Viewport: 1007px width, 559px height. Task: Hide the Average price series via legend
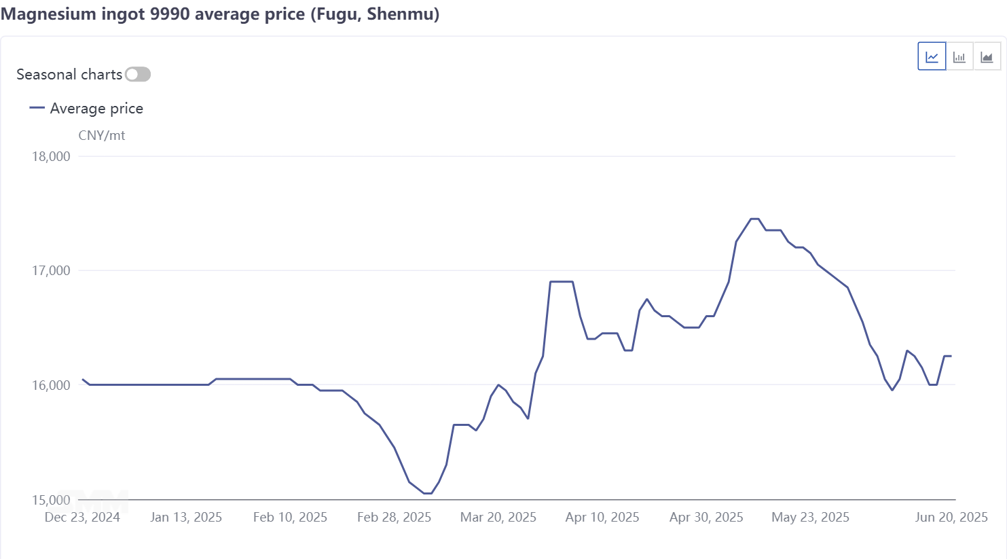[96, 108]
